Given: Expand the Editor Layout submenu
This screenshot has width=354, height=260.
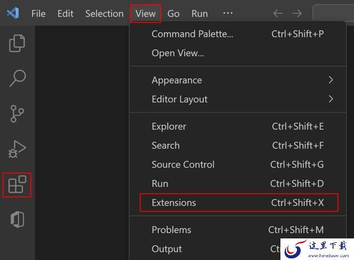Looking at the screenshot, I should click(x=238, y=100).
